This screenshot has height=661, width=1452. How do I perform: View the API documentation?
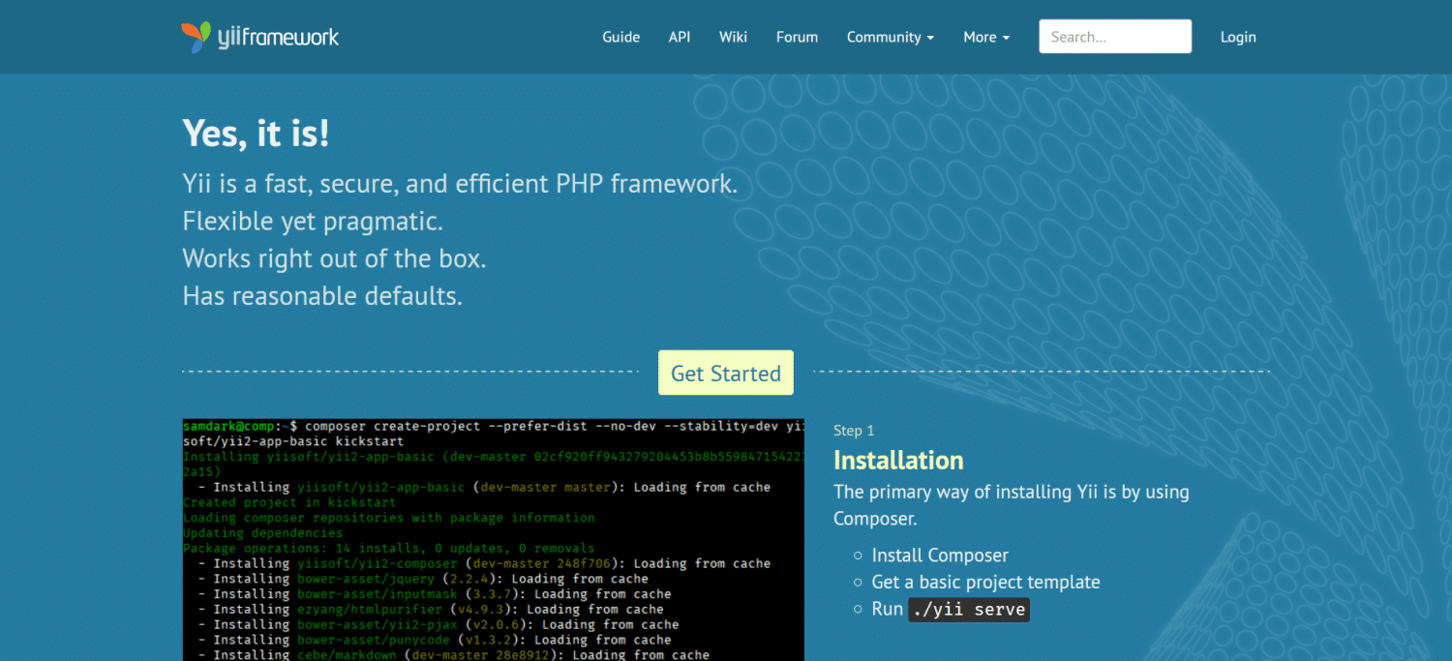pyautogui.click(x=679, y=37)
